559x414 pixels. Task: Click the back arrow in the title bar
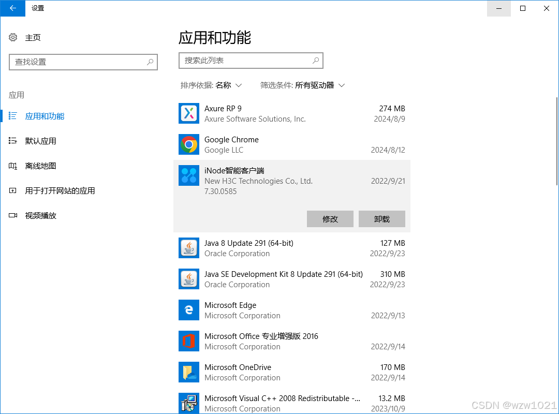[13, 8]
